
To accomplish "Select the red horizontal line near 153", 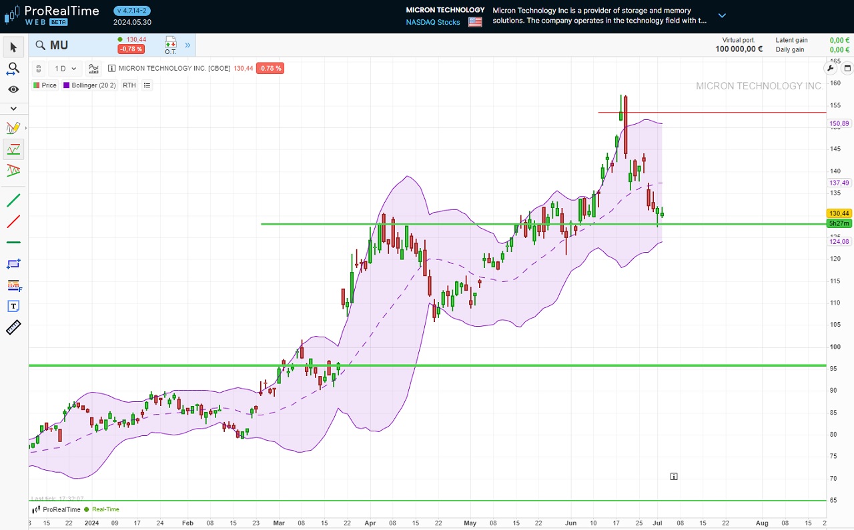I will (x=711, y=112).
